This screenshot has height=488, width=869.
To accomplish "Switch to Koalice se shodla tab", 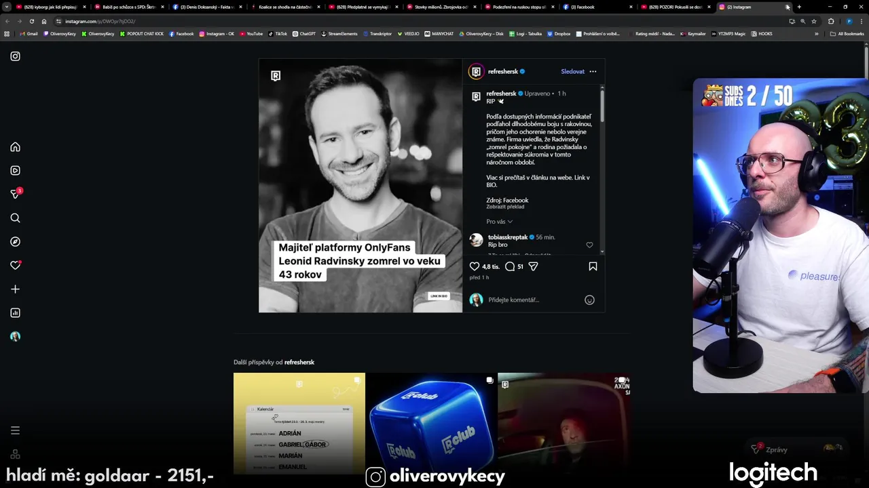I will coord(285,7).
